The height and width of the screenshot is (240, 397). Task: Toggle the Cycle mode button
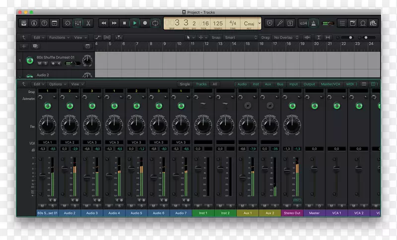[x=155, y=23]
